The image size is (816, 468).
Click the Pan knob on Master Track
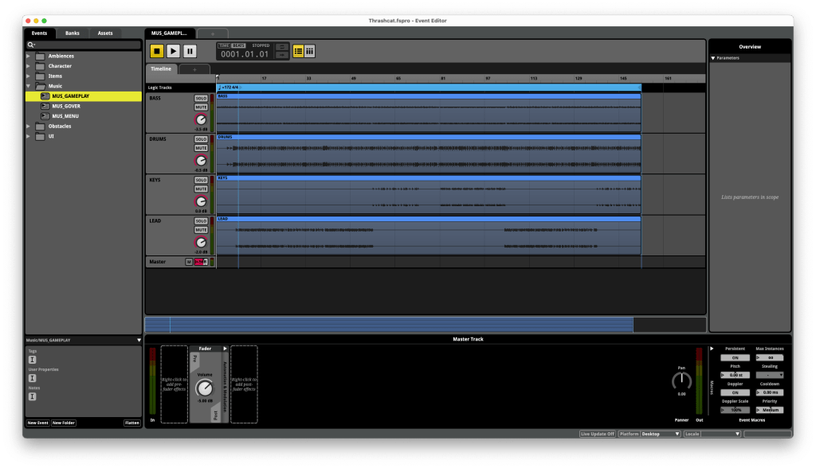click(x=681, y=381)
